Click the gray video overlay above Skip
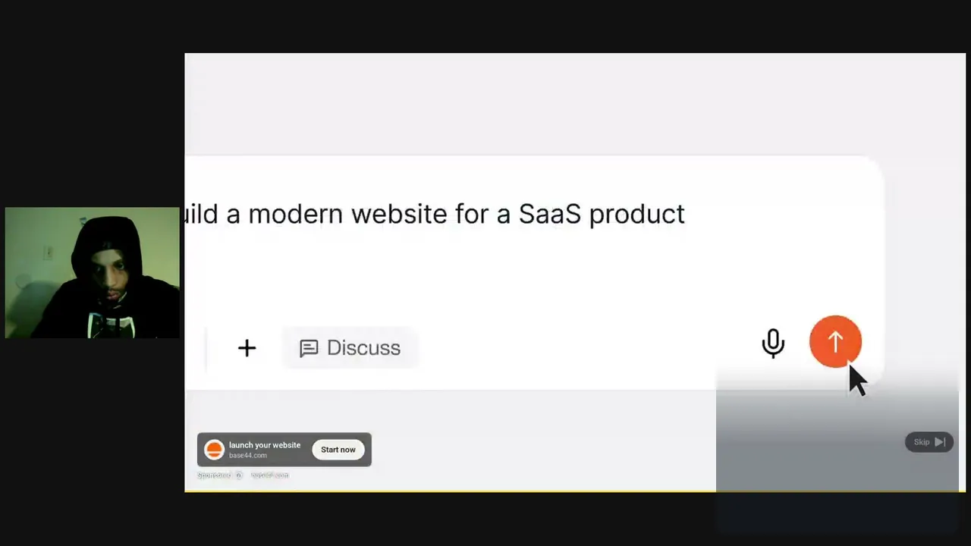The image size is (971, 546). [x=837, y=402]
